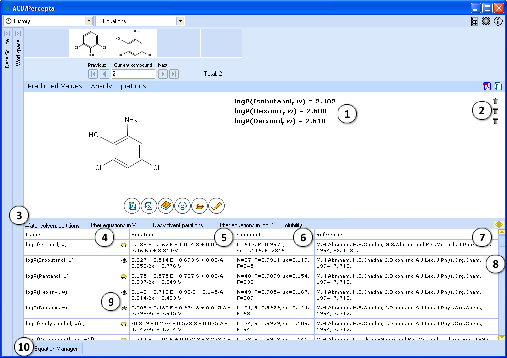
Task: Select the logP(Olely alcohol, w/d) name cell
Action: [77, 327]
